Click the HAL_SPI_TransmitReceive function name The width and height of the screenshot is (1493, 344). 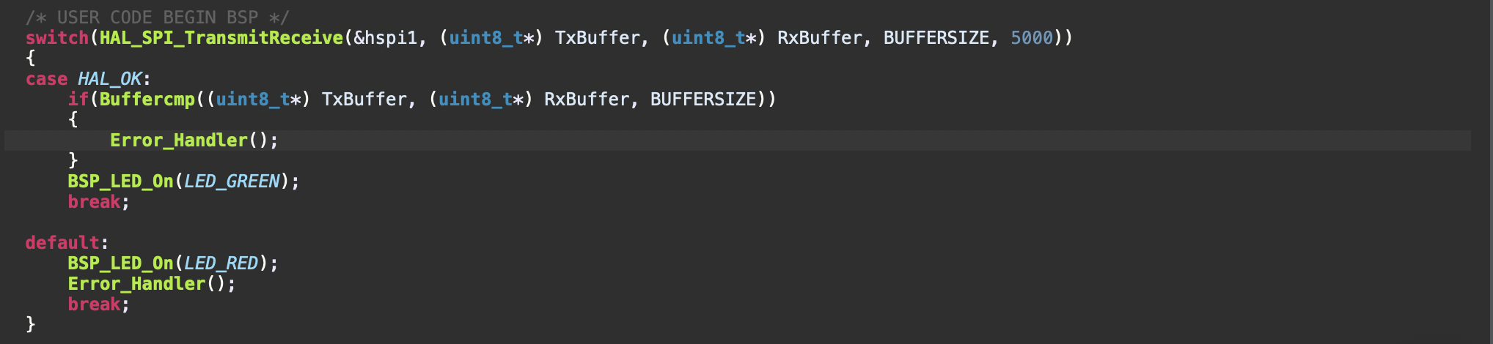tap(221, 37)
